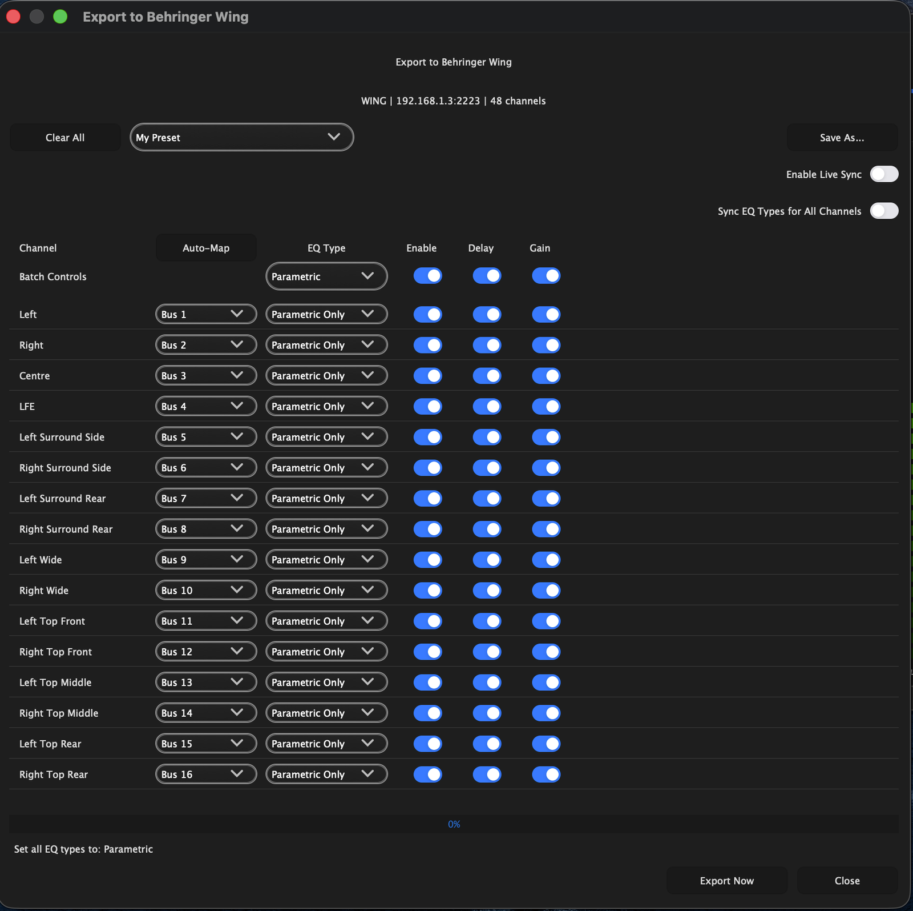Start export with Export Now
Screen dimensions: 913x911
pyautogui.click(x=726, y=880)
